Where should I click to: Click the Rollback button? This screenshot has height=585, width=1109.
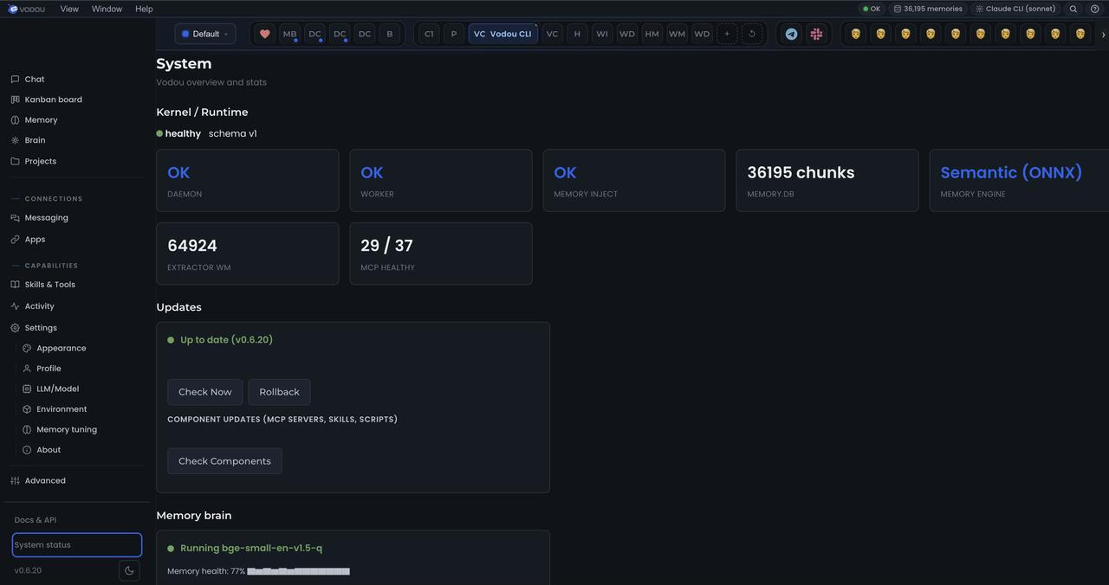point(279,392)
